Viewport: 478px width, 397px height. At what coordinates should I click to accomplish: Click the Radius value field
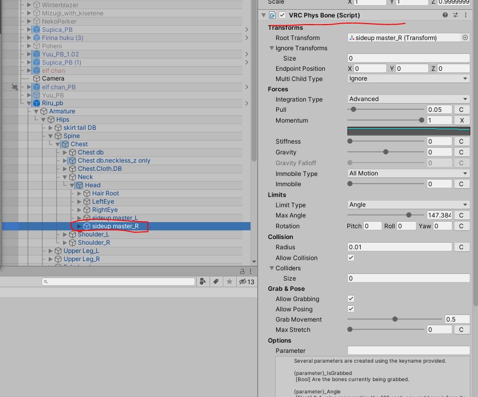pyautogui.click(x=400, y=247)
